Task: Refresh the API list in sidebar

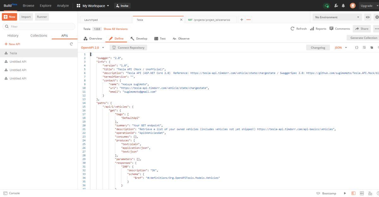Action: point(71,44)
